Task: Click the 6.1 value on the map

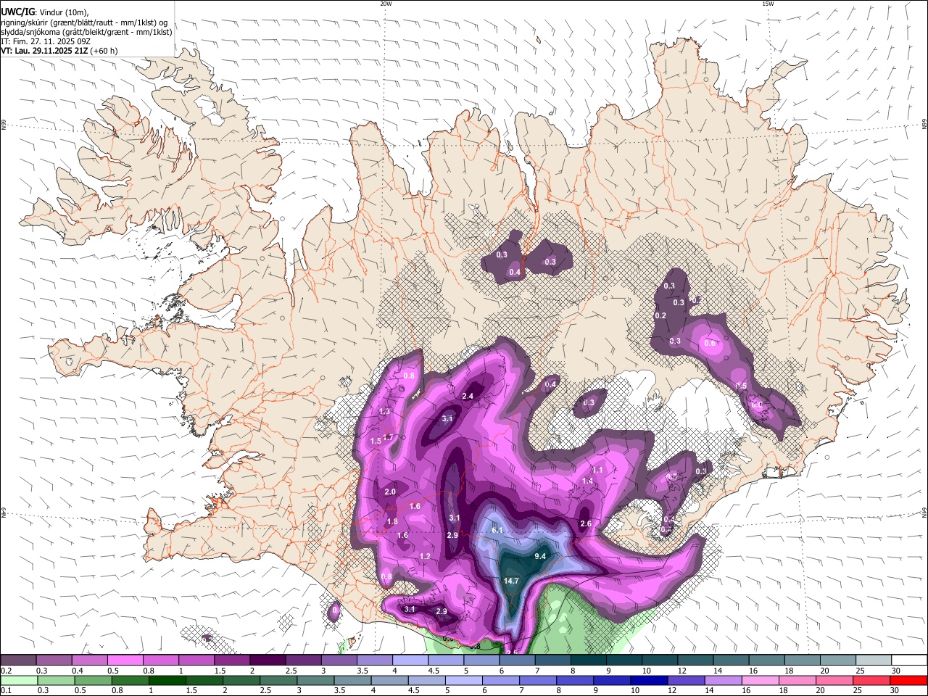Action: click(497, 530)
